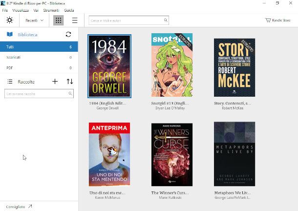Open the Visualizza menu

pos(21,10)
